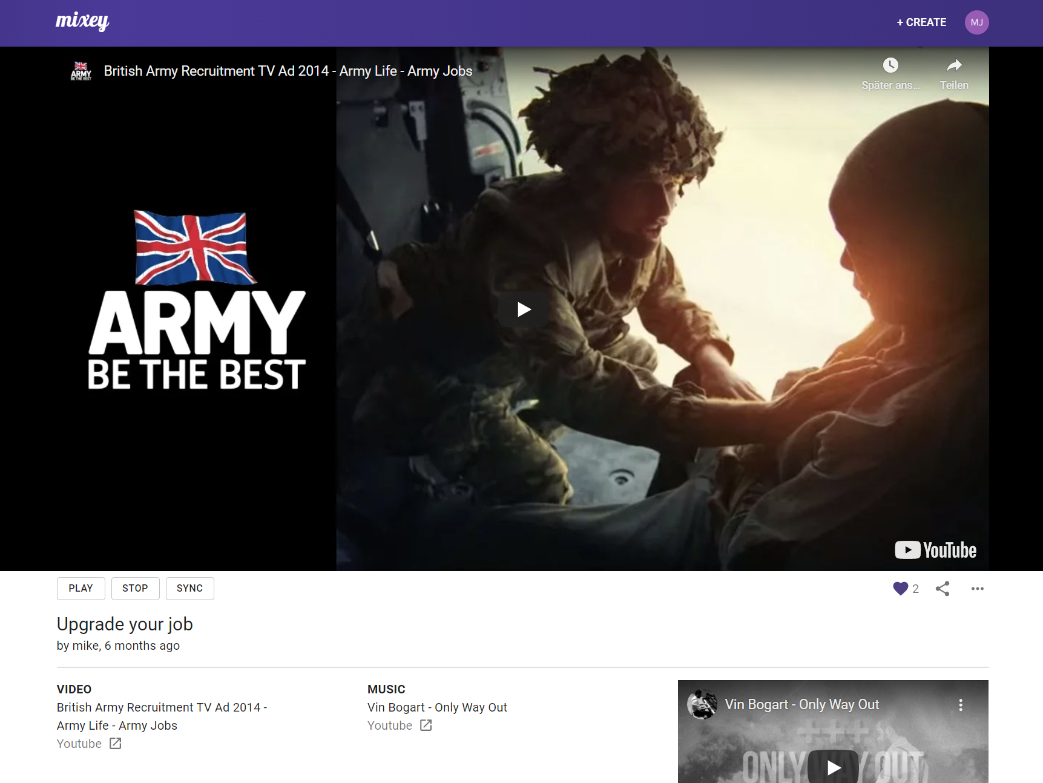
Task: Click the 'Upgrade your job' title
Action: [125, 624]
